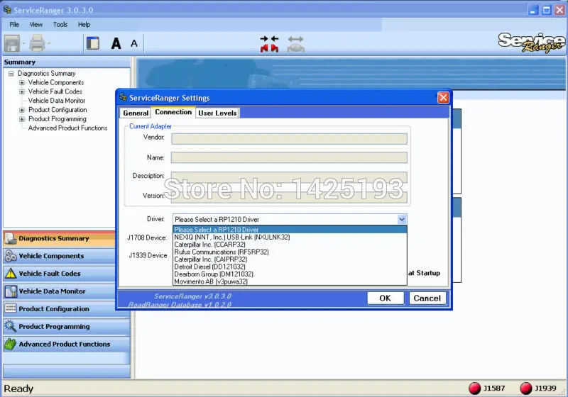This screenshot has height=397, width=568.
Task: Click Advanced Product Functions green icon
Action: point(11,344)
